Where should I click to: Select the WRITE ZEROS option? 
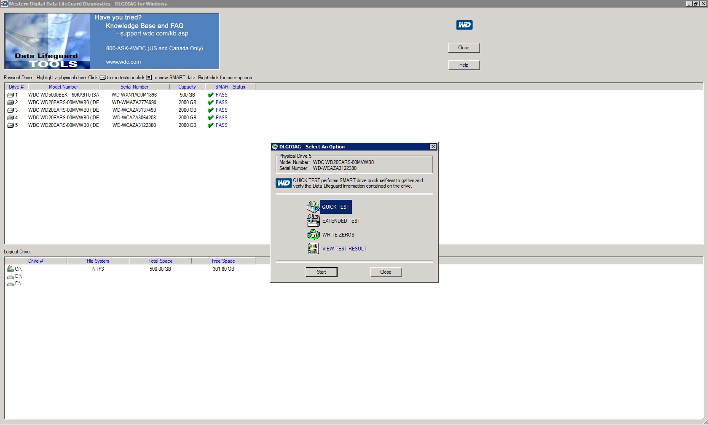pyautogui.click(x=338, y=235)
